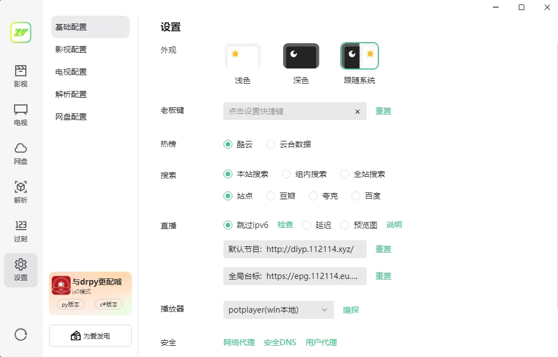
Task: Open the 过刻 history section
Action: coord(21,231)
